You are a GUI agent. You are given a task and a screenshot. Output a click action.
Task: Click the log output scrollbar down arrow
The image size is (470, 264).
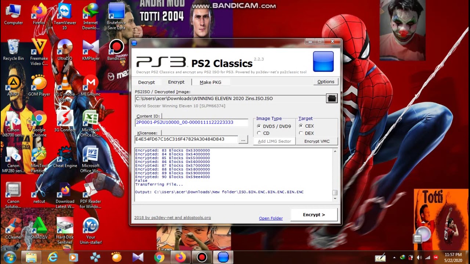[335, 198]
